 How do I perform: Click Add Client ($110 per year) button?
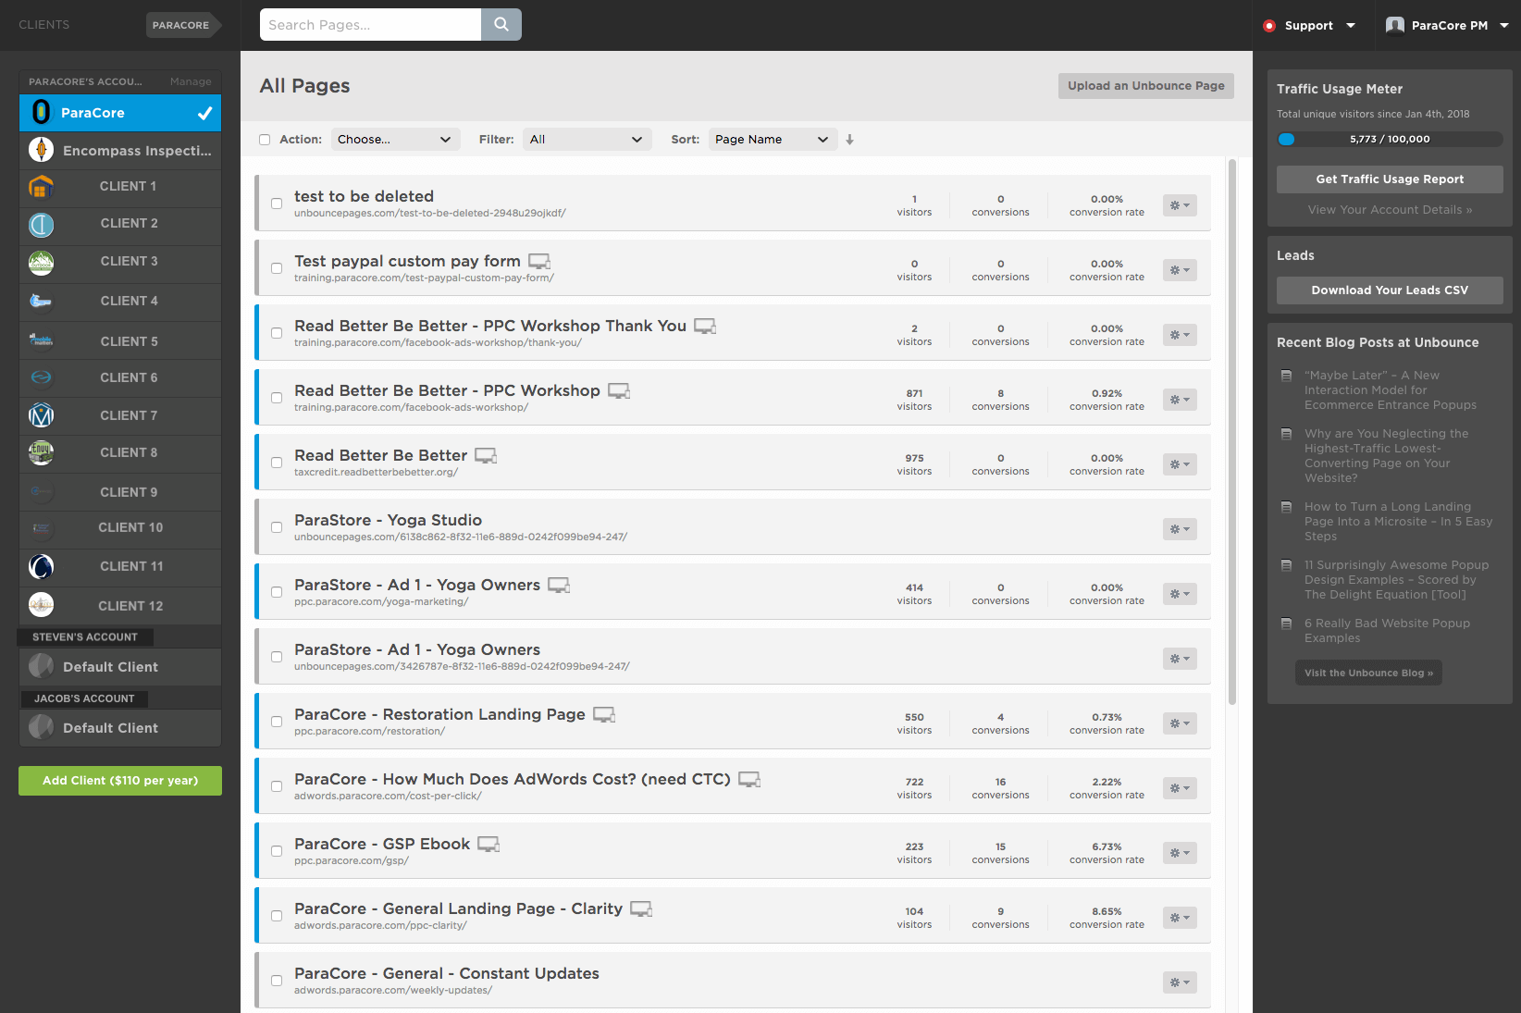tap(120, 781)
